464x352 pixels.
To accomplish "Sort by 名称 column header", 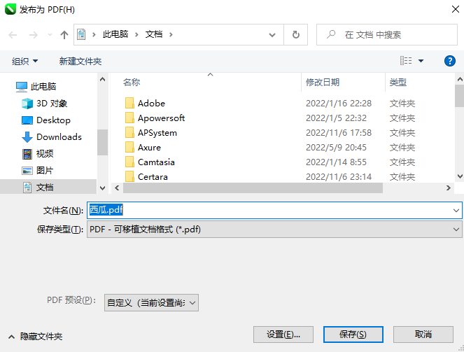I will [x=132, y=82].
